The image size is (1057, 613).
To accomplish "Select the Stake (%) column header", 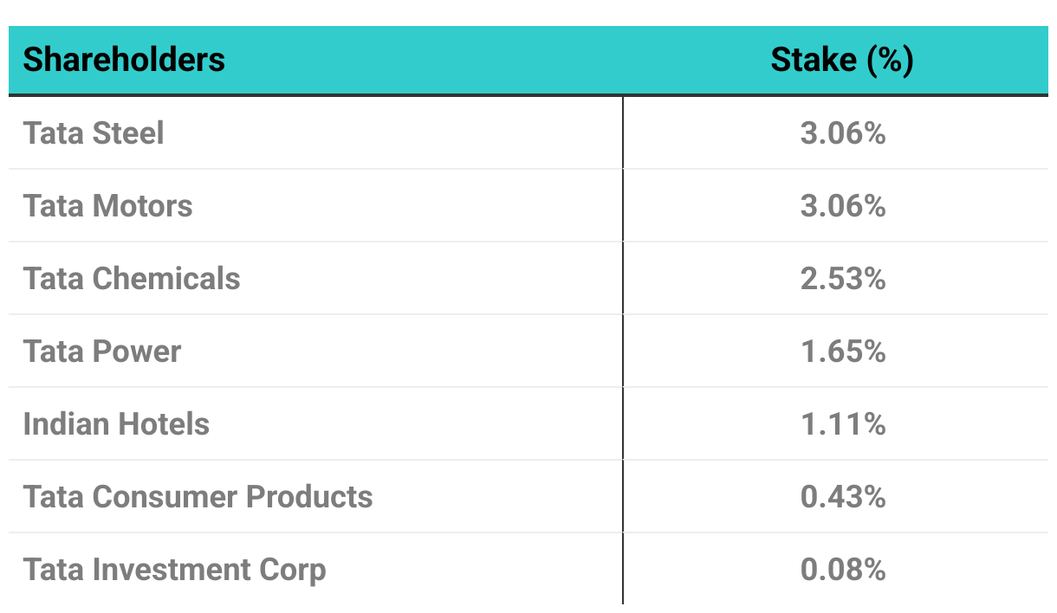I will [842, 60].
